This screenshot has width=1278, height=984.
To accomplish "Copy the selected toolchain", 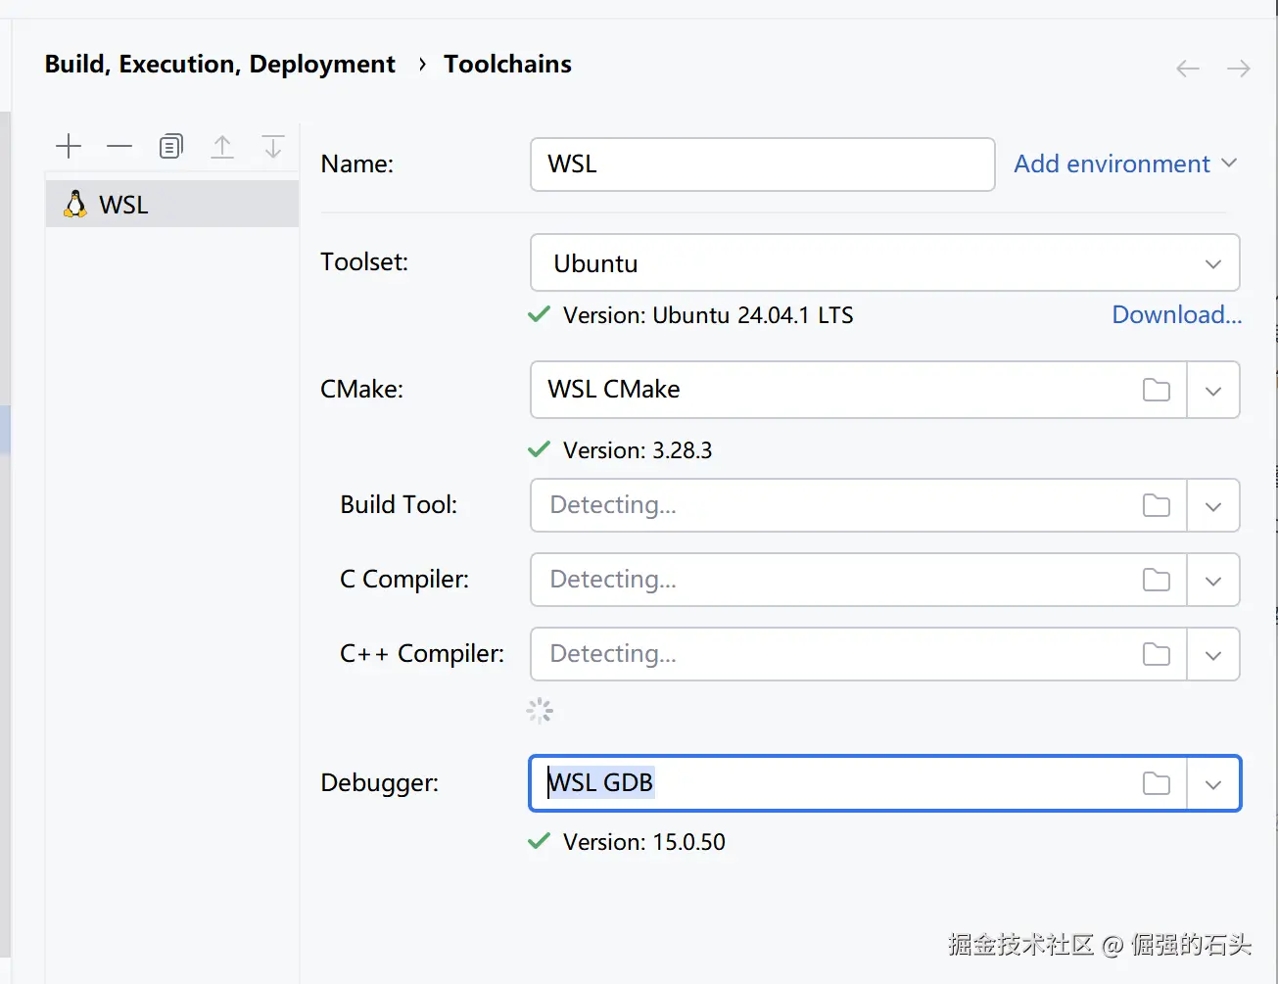I will 170,147.
